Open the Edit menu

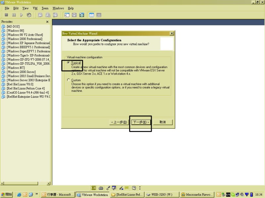16,8
